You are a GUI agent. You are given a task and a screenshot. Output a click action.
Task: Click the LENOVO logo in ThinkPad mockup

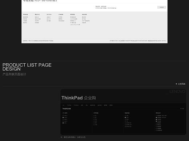177,91
